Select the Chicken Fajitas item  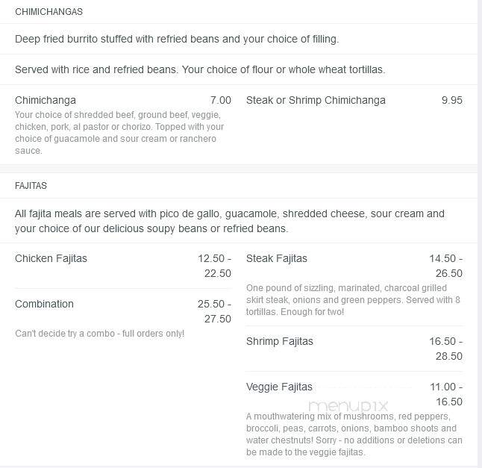(x=51, y=258)
